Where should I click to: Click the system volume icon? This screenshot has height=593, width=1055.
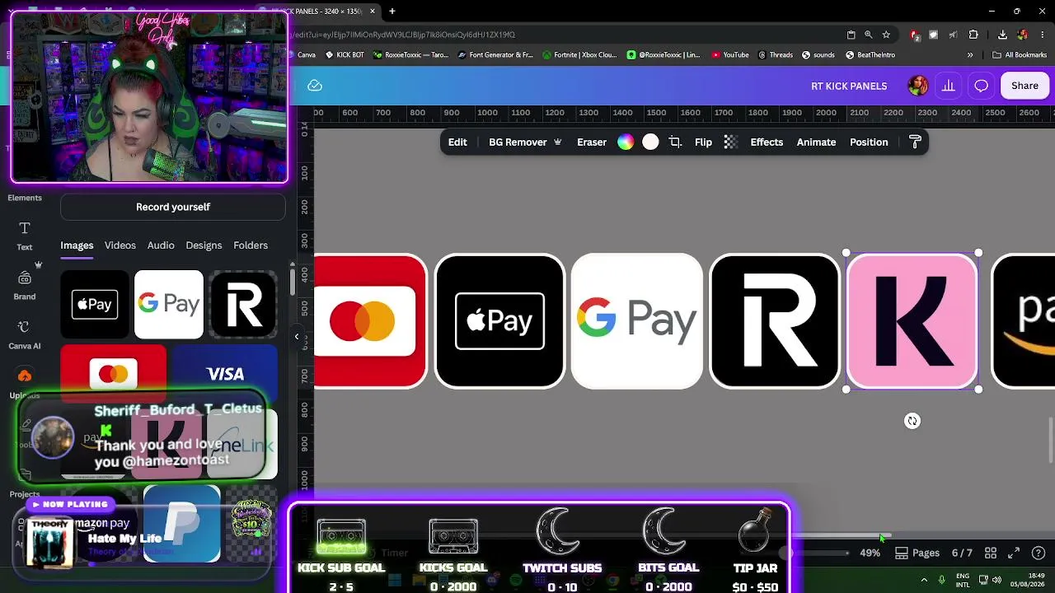click(x=996, y=580)
